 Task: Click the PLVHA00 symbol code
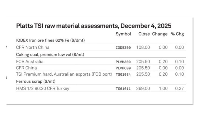coord(123,62)
